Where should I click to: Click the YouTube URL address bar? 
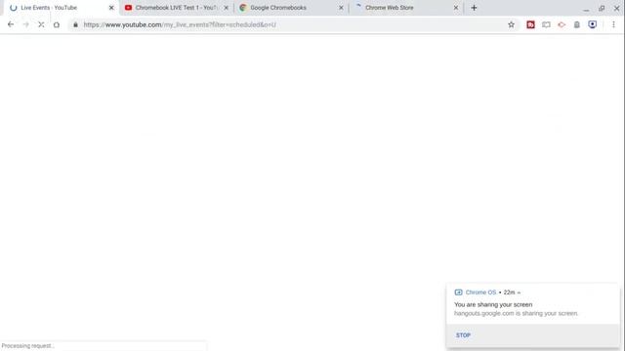coord(293,24)
